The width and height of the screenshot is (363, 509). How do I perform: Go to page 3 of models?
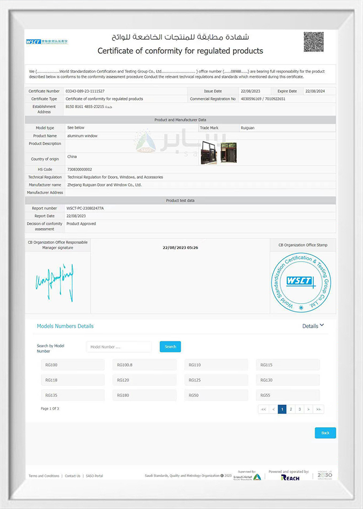299,409
